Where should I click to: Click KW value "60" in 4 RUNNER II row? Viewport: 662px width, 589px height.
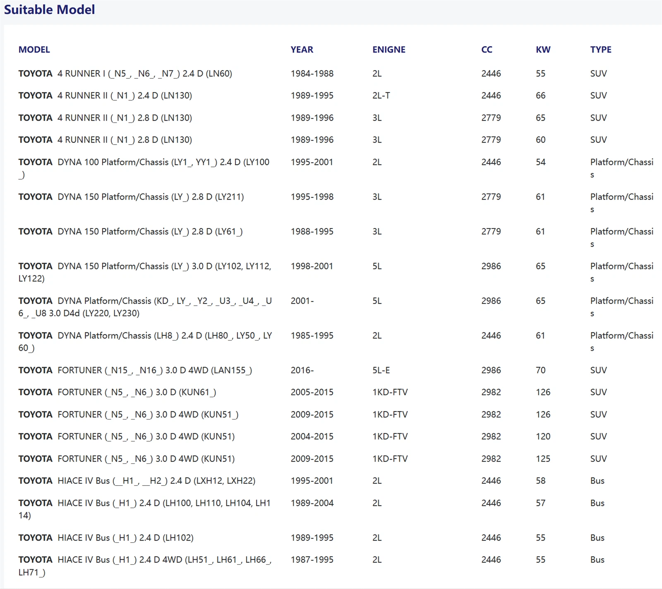(x=540, y=140)
